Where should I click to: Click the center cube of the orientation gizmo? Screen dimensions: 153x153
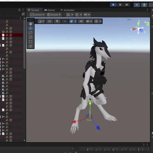[139, 29]
